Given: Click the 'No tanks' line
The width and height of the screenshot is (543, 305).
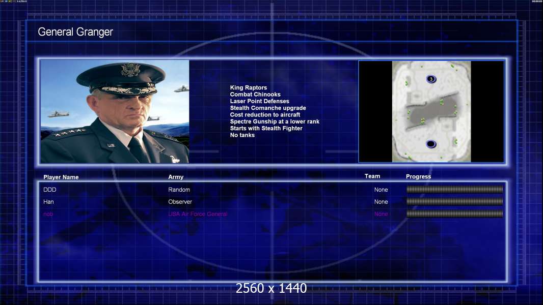Looking at the screenshot, I should tap(242, 135).
